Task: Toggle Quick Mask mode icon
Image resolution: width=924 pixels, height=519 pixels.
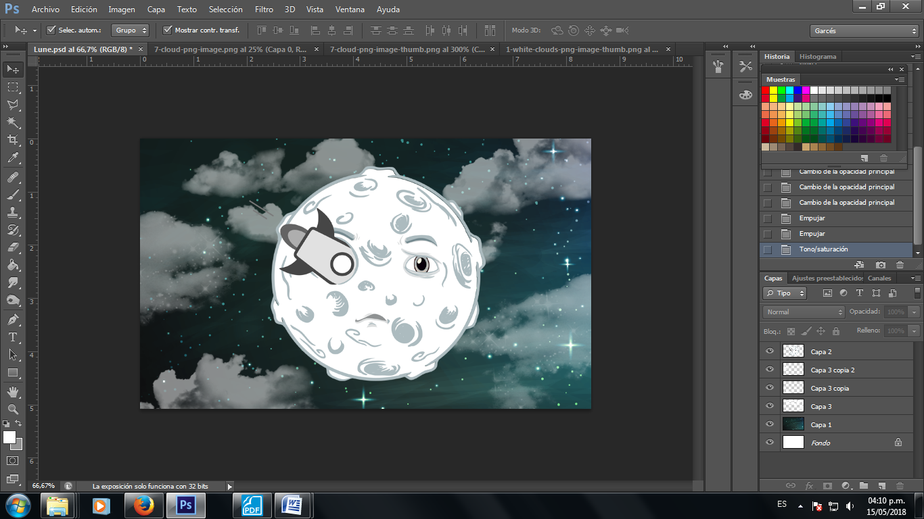Action: tap(13, 460)
